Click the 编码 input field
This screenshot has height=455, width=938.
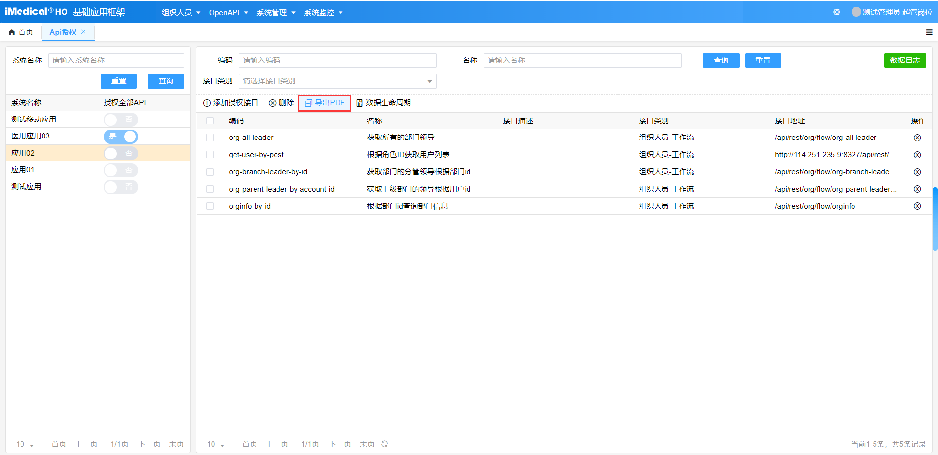click(x=337, y=60)
